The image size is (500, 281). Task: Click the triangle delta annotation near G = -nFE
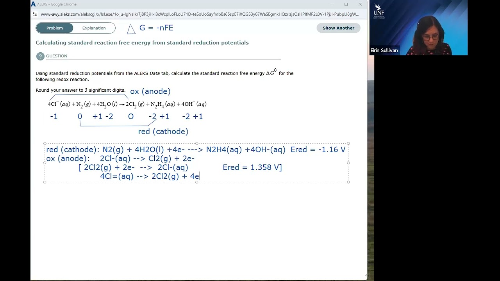[131, 29]
